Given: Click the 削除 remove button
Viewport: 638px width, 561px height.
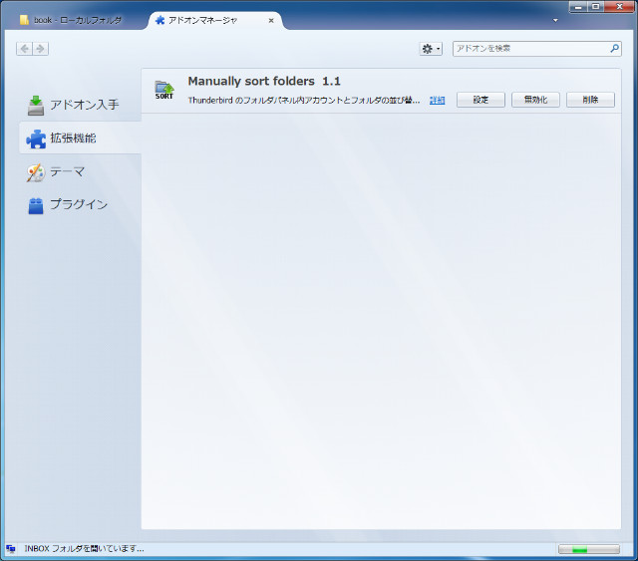Looking at the screenshot, I should coord(590,100).
